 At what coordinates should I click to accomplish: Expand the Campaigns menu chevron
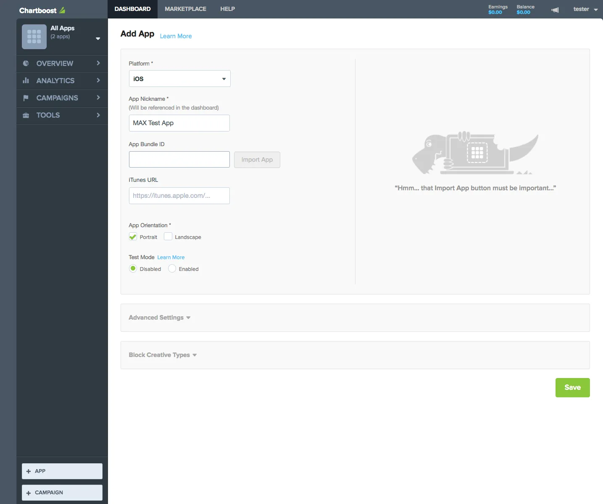pyautogui.click(x=98, y=97)
